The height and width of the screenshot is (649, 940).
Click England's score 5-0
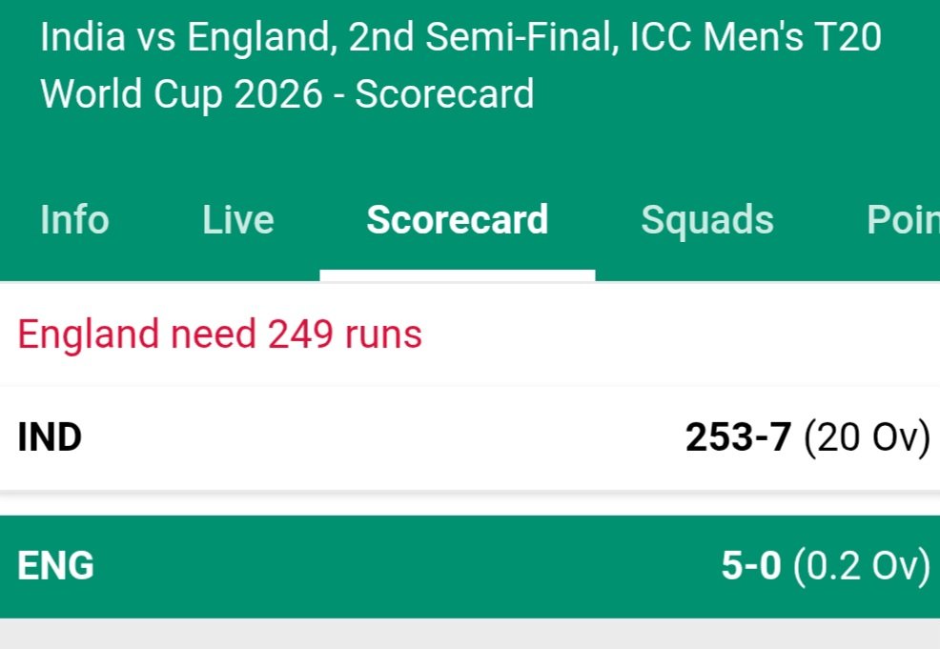(x=751, y=566)
